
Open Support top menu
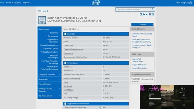[27, 3]
